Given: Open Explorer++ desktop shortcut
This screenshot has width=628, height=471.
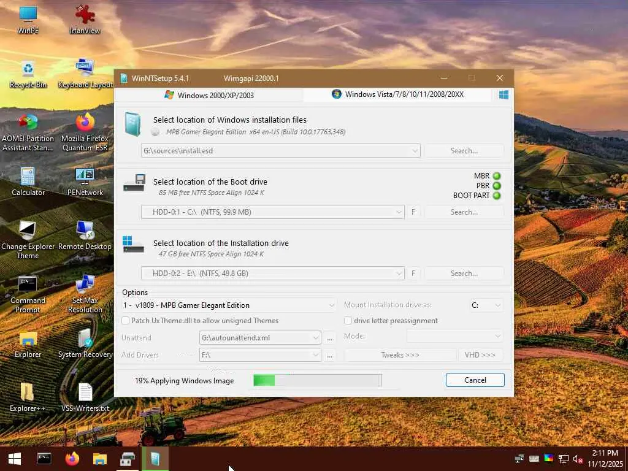Looking at the screenshot, I should 28,397.
